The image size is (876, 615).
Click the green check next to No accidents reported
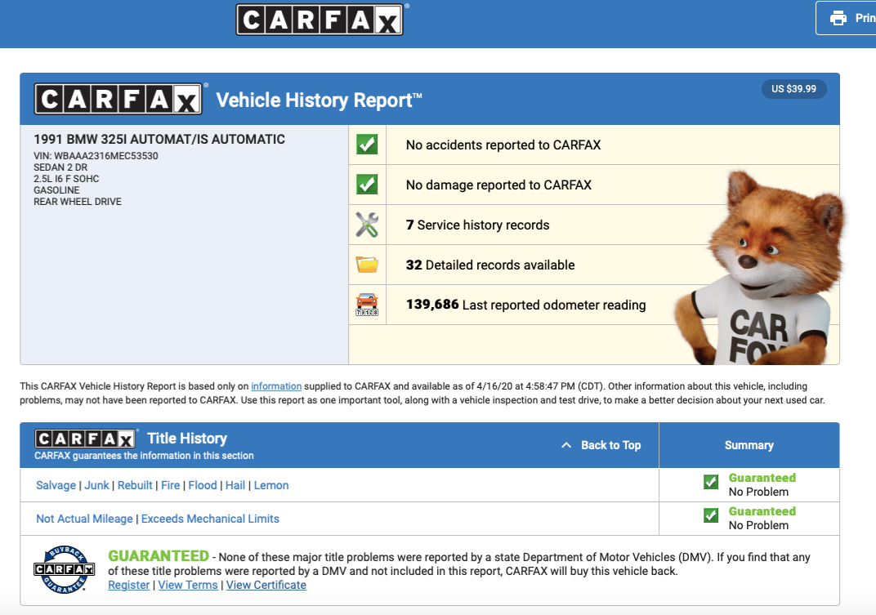(367, 145)
